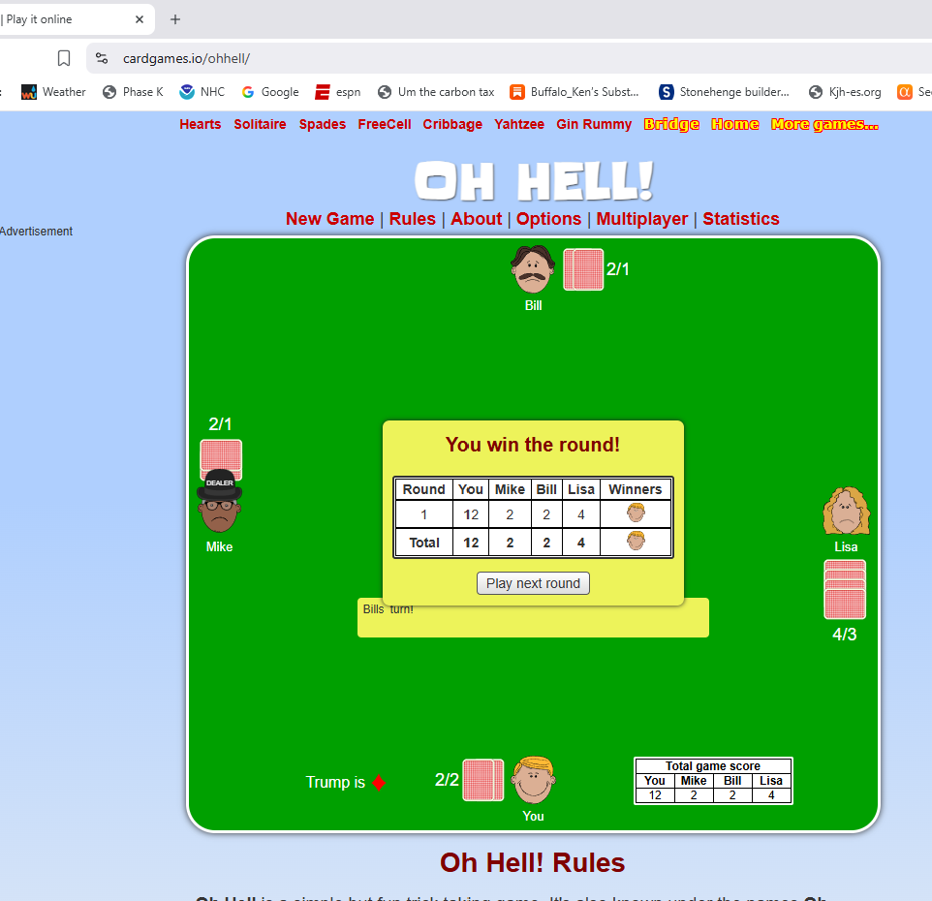
Task: Open the Bridge game link
Action: [x=671, y=124]
